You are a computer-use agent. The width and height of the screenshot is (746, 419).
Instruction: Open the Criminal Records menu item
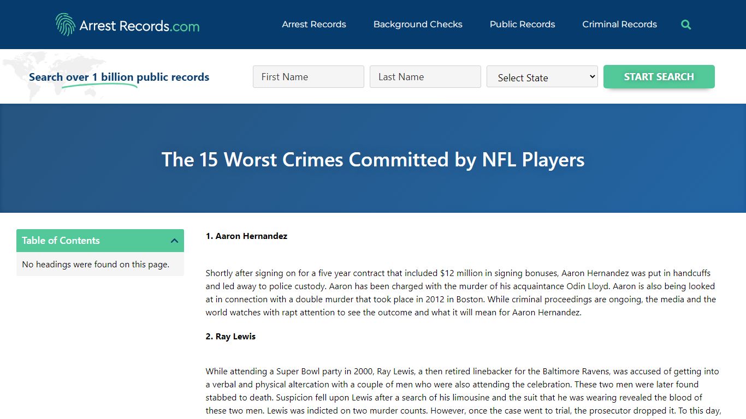pyautogui.click(x=619, y=25)
